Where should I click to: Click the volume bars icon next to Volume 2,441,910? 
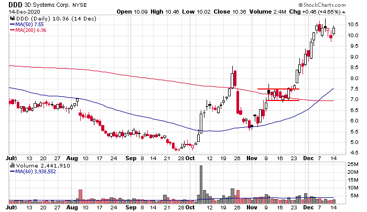[13, 166]
